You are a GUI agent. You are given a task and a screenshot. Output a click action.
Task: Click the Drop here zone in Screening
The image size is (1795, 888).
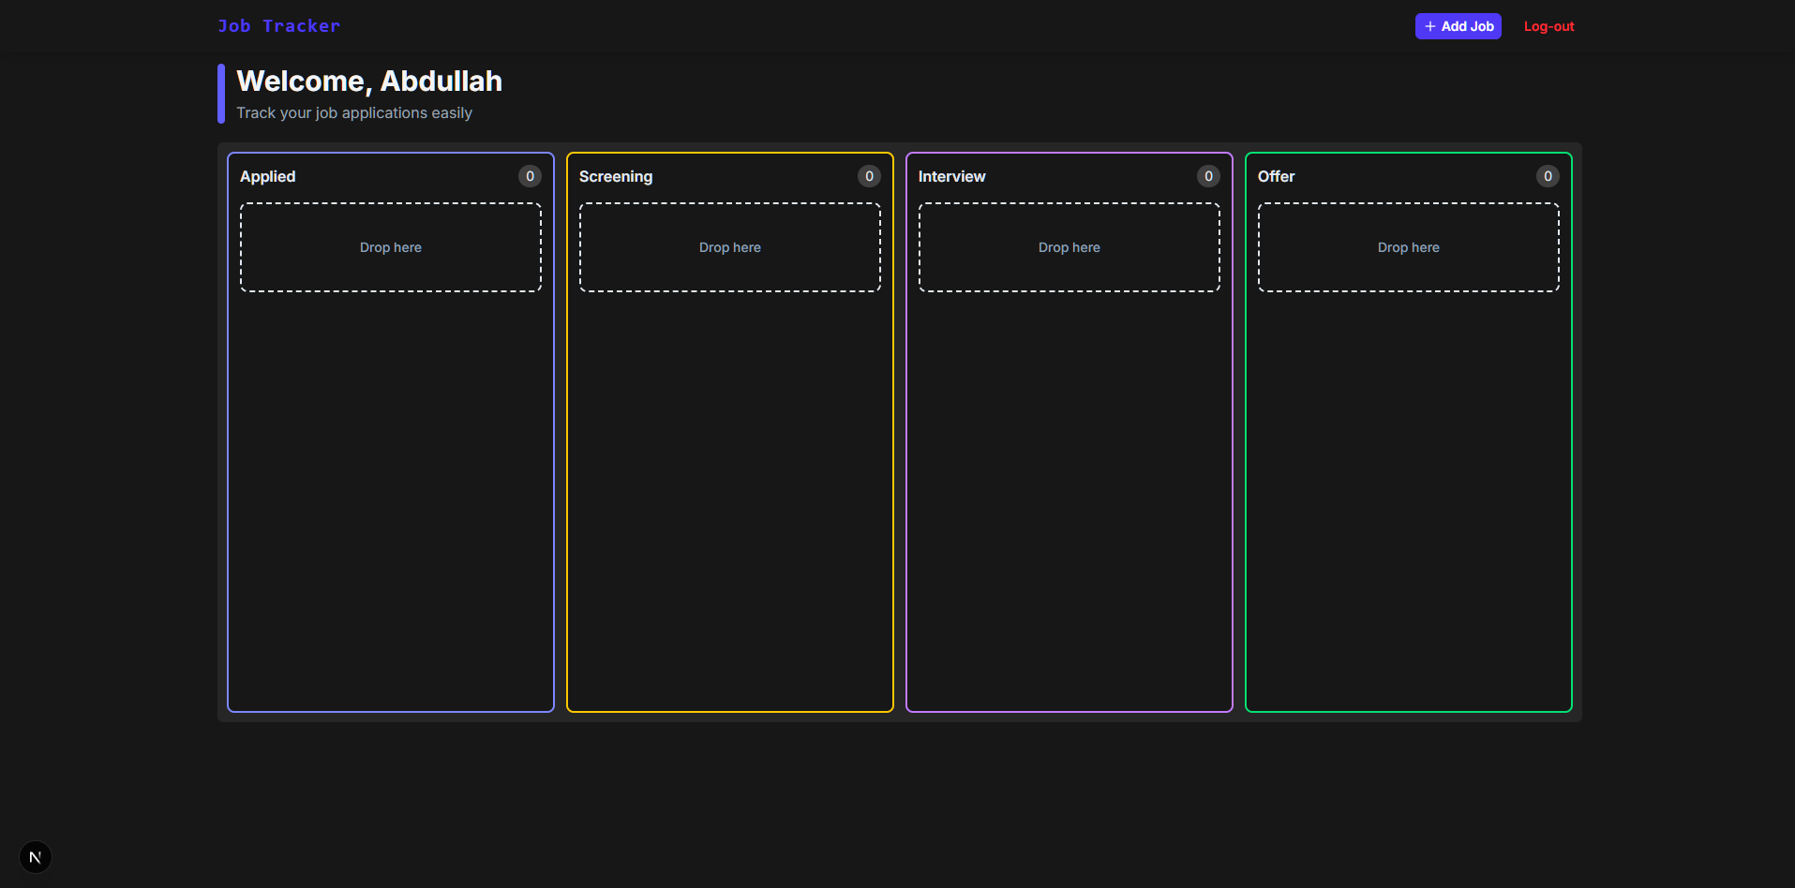point(730,247)
